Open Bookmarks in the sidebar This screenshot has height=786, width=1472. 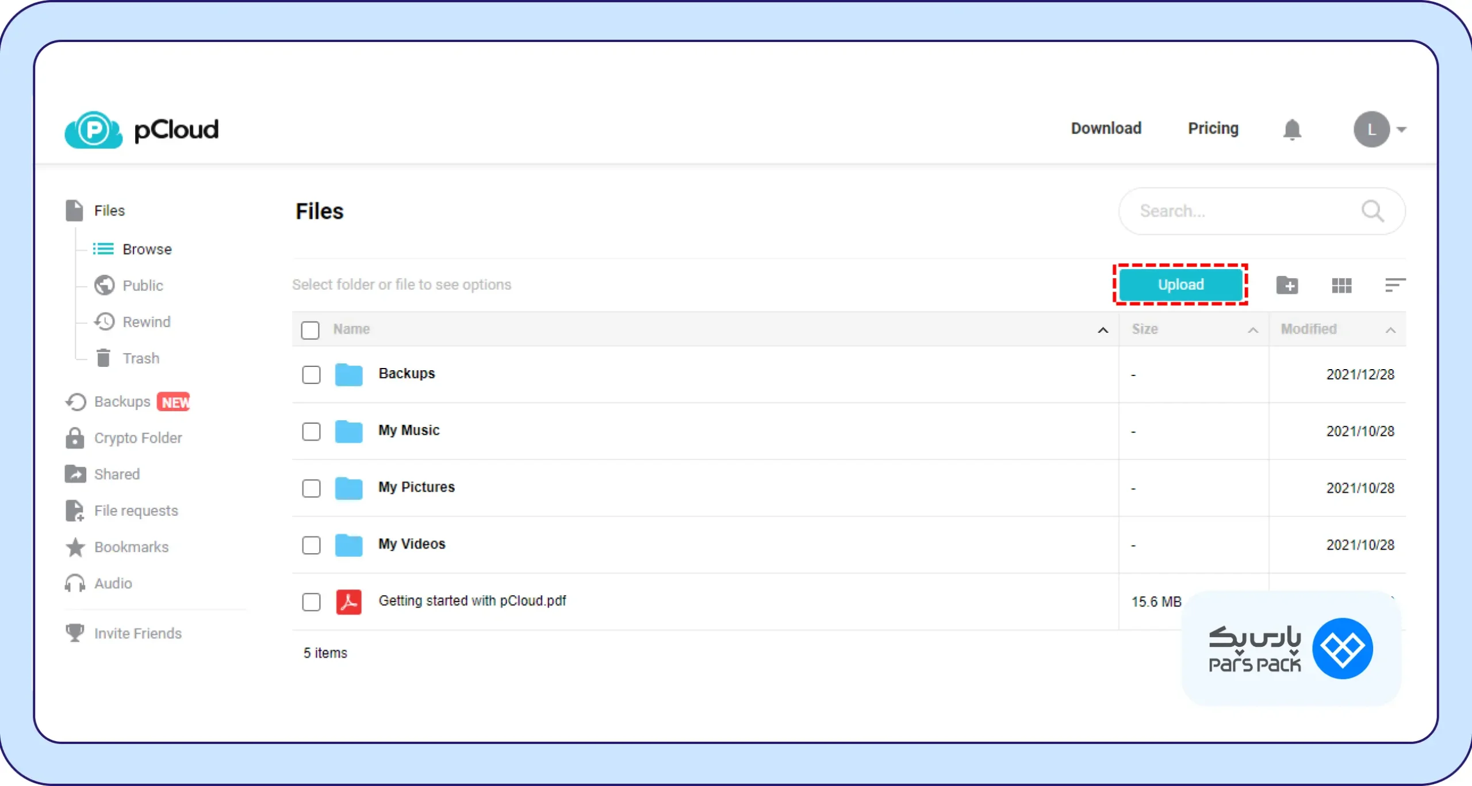[132, 547]
